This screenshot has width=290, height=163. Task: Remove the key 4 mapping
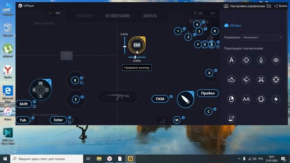pyautogui.click(x=203, y=22)
